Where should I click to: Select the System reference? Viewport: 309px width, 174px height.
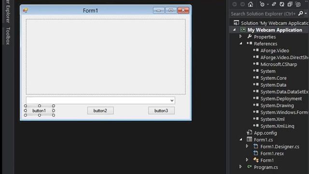pyautogui.click(x=268, y=71)
